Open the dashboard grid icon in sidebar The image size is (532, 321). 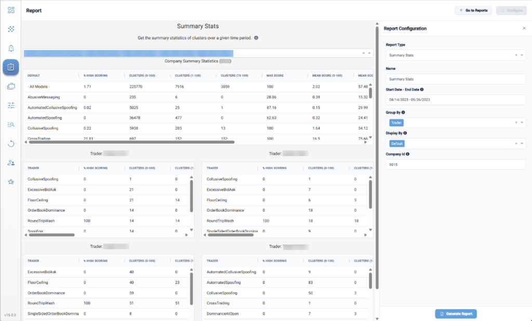(x=11, y=10)
